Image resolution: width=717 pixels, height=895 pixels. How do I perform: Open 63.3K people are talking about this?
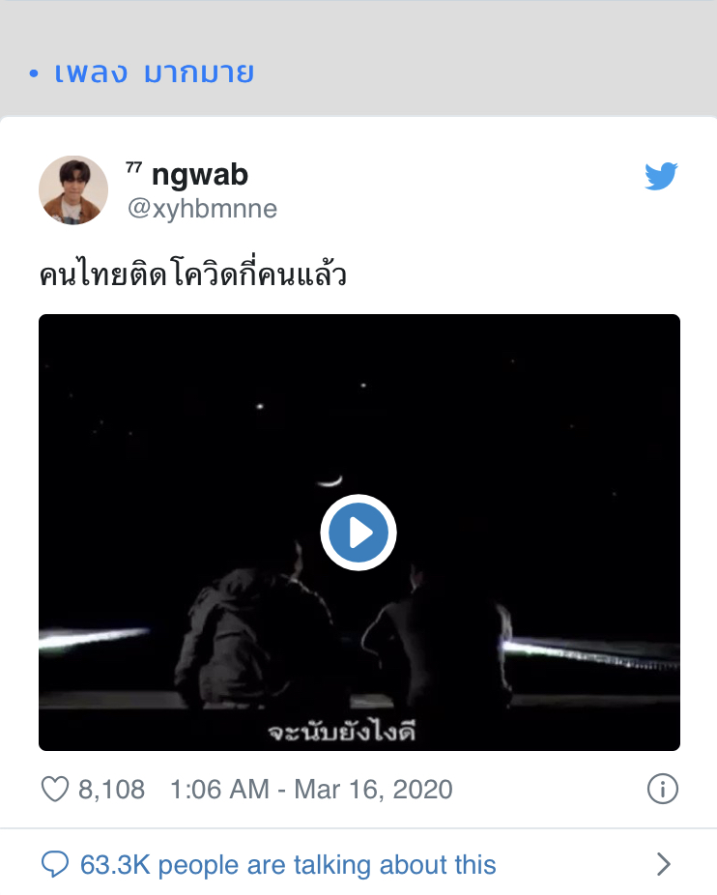pyautogui.click(x=288, y=865)
